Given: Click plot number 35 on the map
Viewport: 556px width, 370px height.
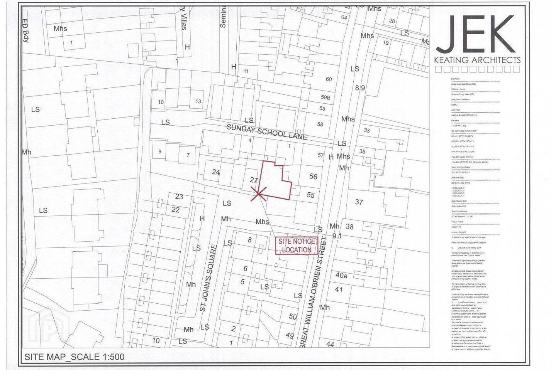Looking at the screenshot, I should pyautogui.click(x=362, y=151).
